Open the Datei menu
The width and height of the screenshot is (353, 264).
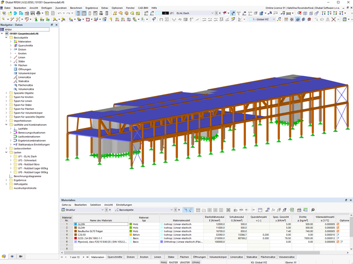(x=7, y=8)
